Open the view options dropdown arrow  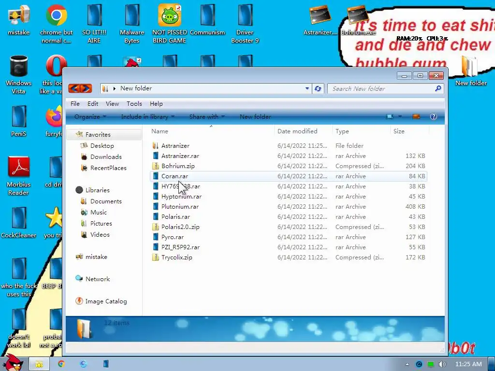pos(400,116)
